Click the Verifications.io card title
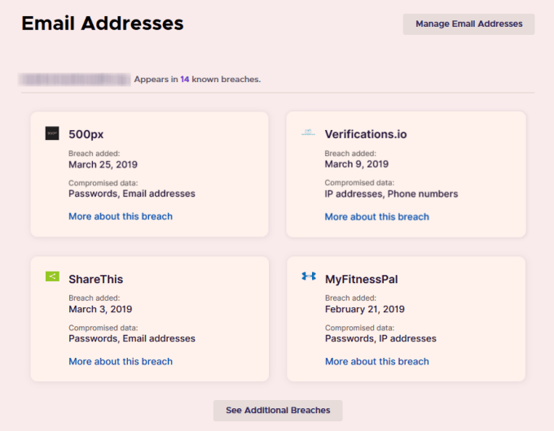 tap(366, 134)
